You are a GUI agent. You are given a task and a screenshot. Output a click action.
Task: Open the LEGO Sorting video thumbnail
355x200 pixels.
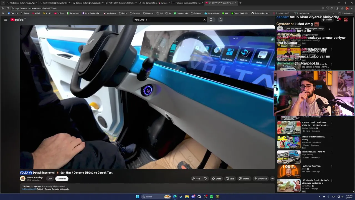pos(289,142)
